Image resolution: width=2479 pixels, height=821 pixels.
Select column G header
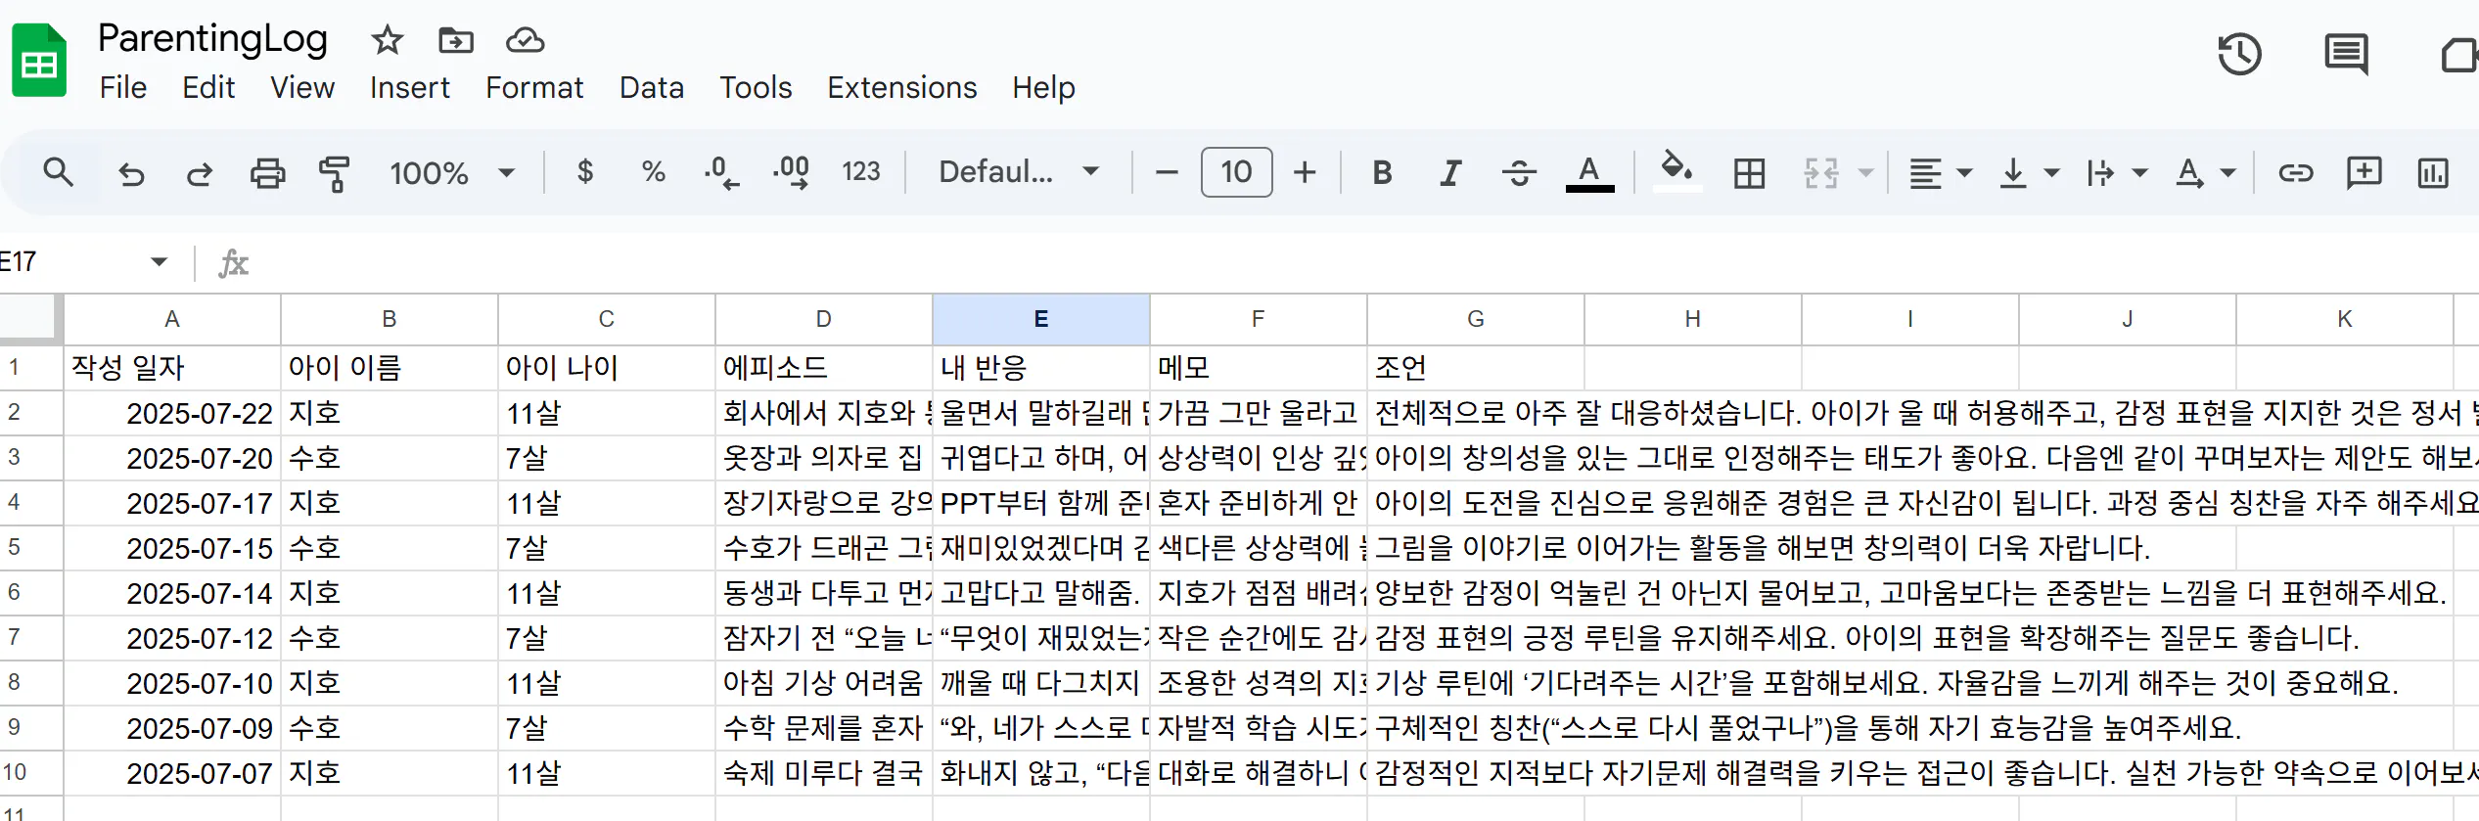[x=1476, y=319]
